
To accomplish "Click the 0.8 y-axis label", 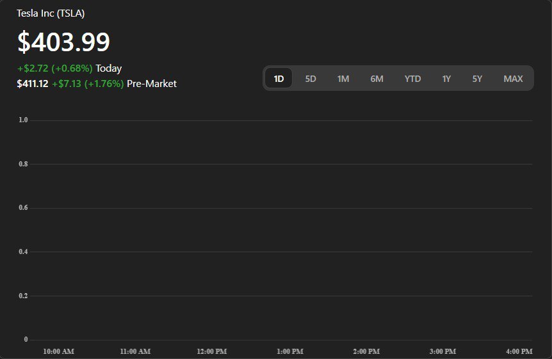I will pos(23,164).
